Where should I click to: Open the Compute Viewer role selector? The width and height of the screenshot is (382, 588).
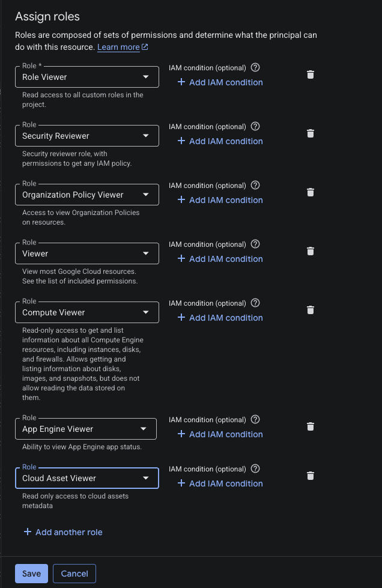point(87,312)
